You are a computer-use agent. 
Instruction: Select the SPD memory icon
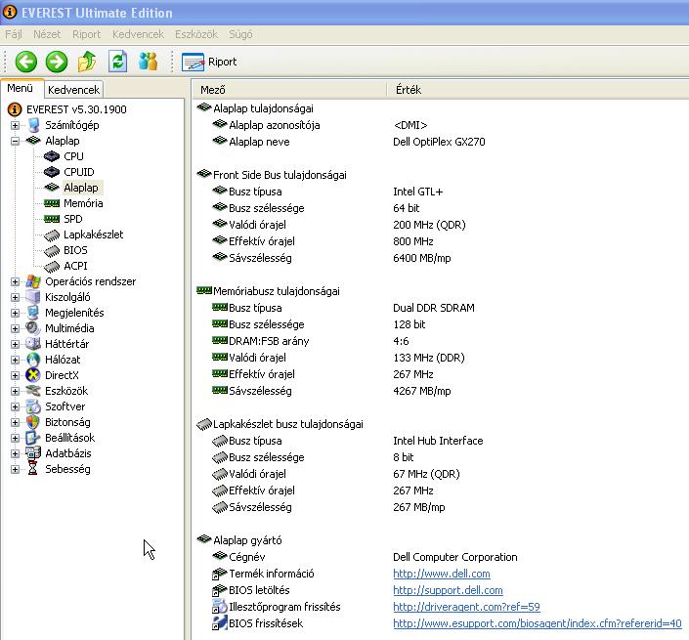click(52, 219)
